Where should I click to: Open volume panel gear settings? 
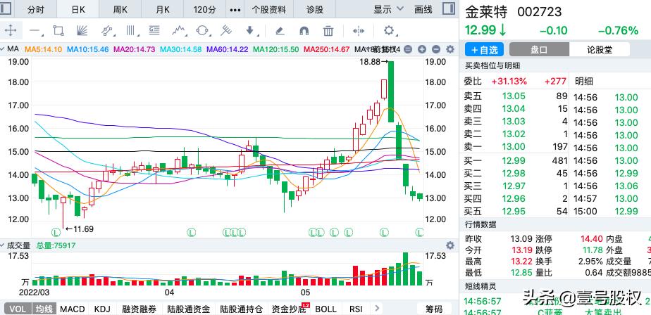pyautogui.click(x=450, y=245)
